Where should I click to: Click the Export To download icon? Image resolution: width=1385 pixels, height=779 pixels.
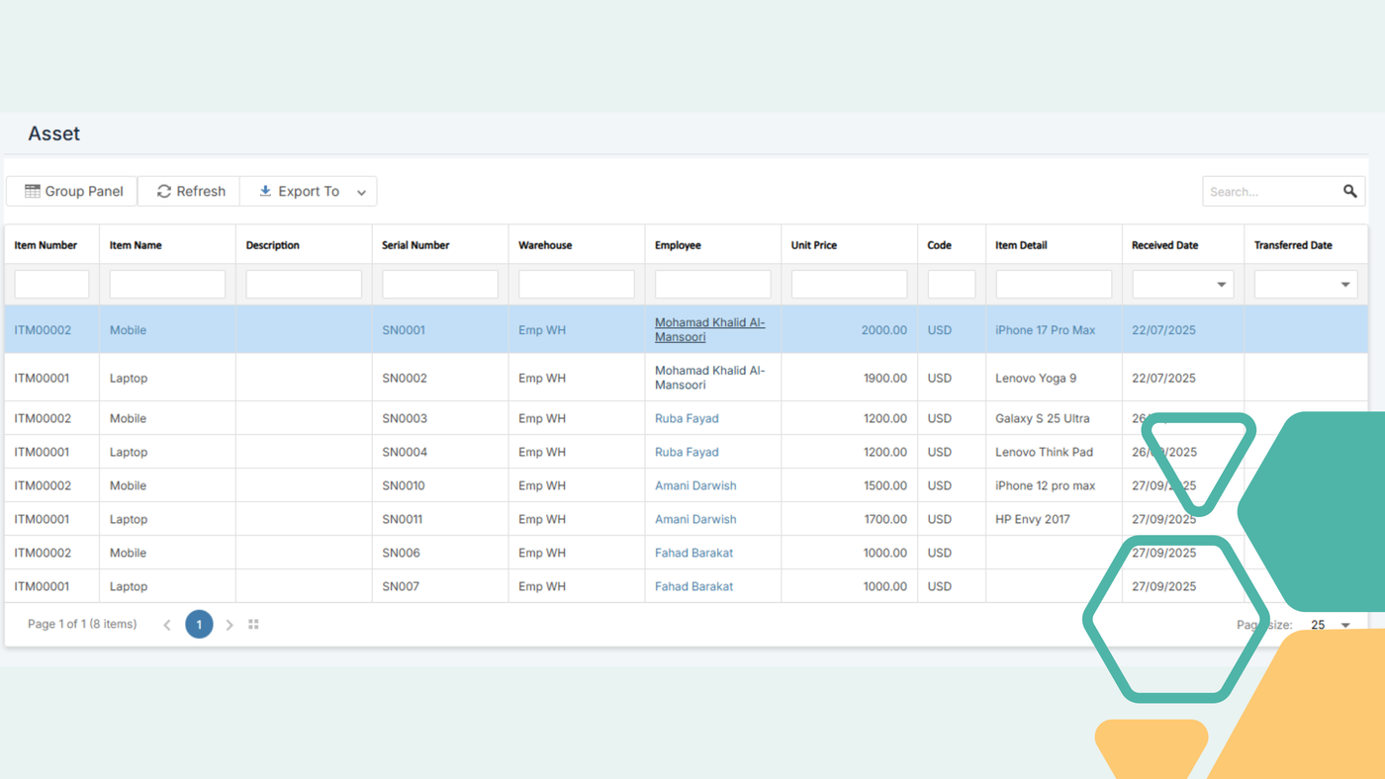coord(265,191)
